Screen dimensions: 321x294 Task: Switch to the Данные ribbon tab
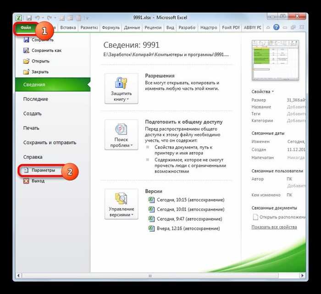(x=132, y=28)
